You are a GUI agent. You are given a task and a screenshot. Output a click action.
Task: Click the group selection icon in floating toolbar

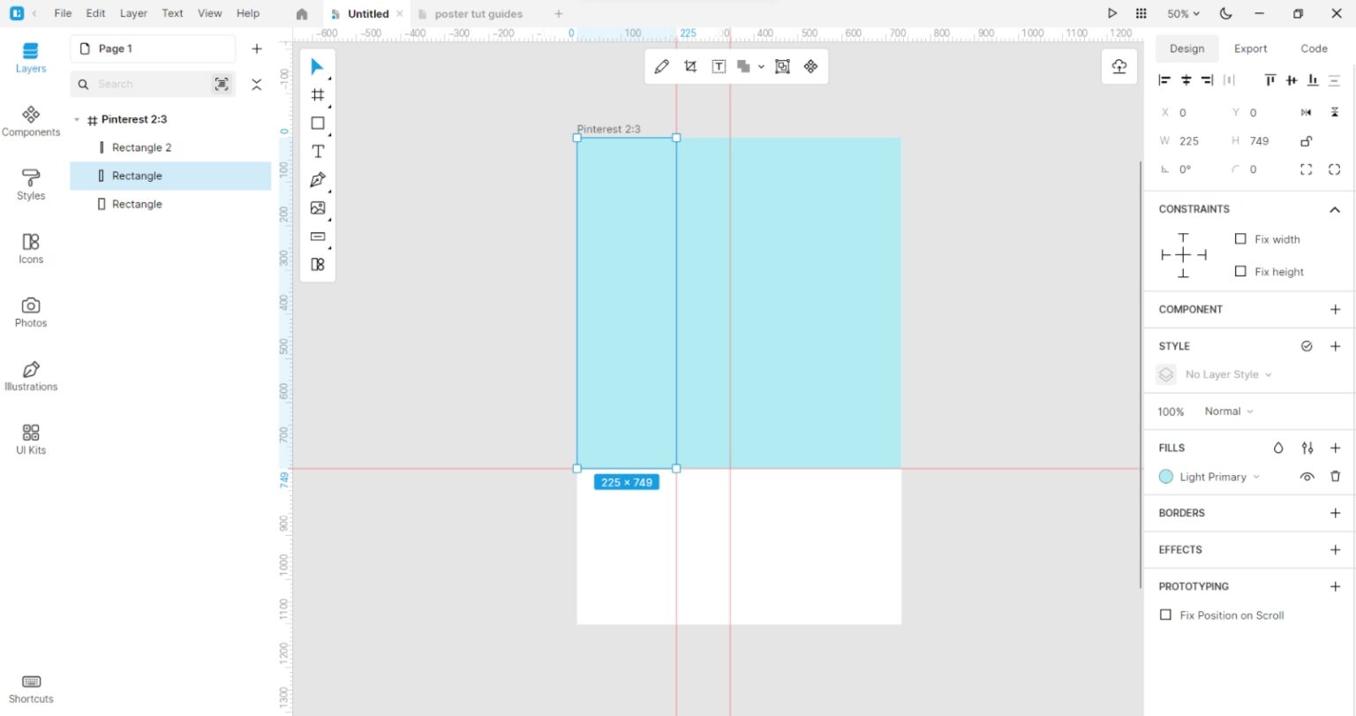[782, 66]
